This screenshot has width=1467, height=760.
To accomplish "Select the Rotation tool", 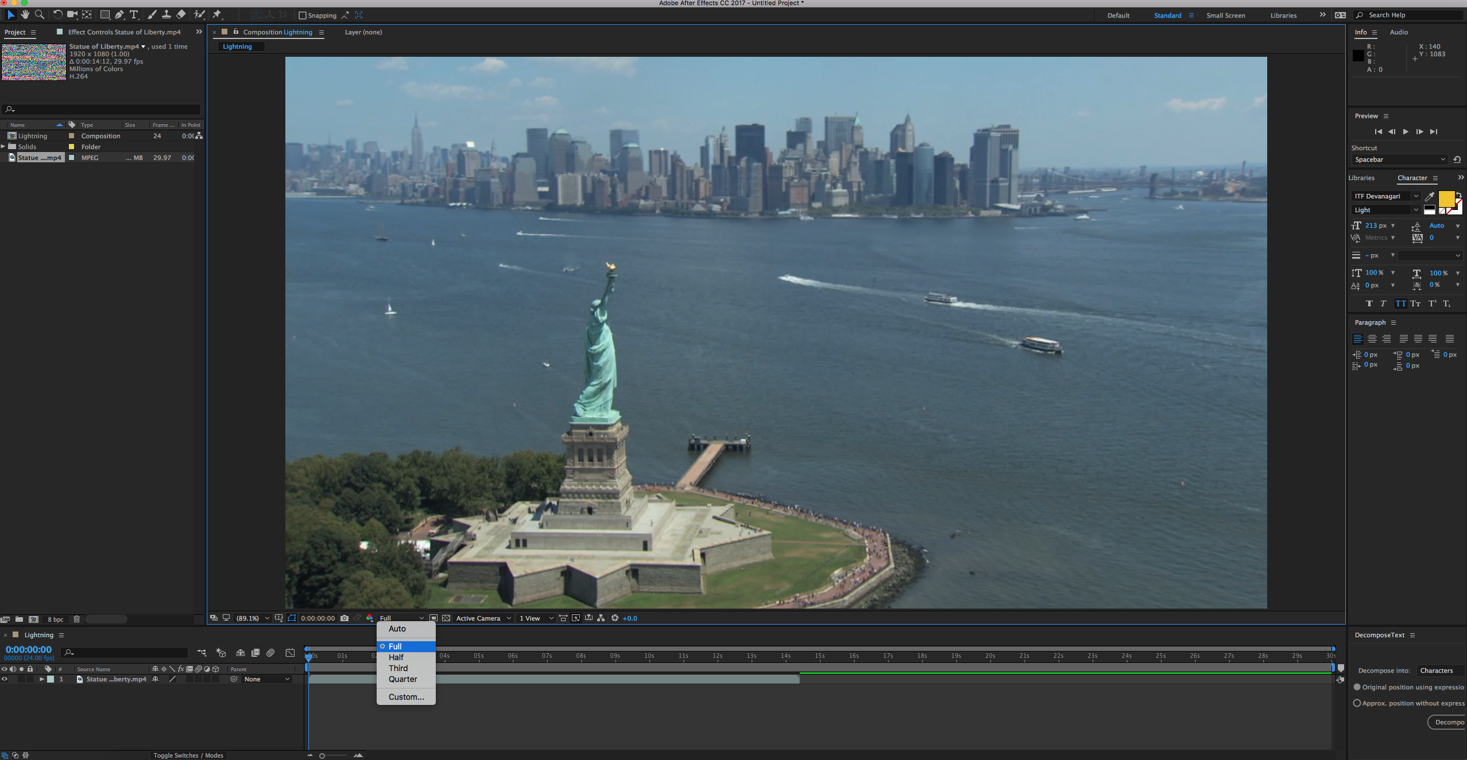I will [x=57, y=15].
